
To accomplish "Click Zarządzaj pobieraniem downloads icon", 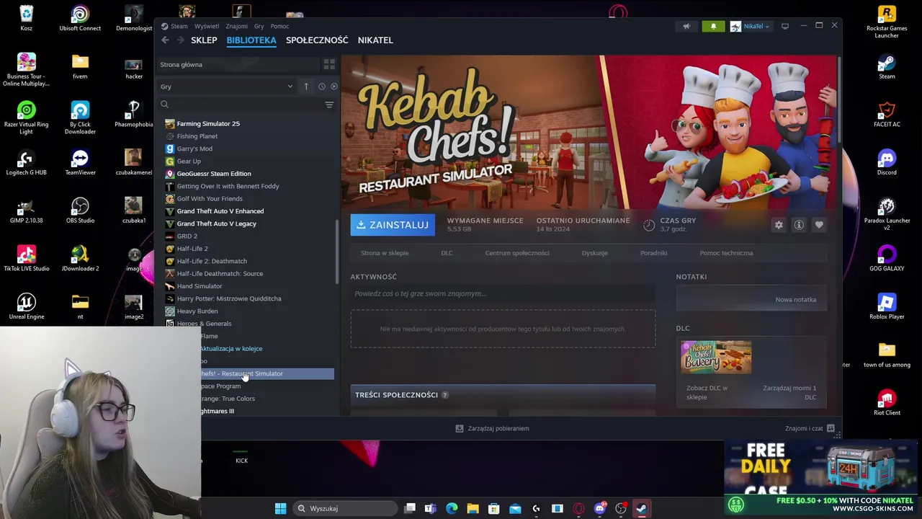I will pyautogui.click(x=460, y=428).
